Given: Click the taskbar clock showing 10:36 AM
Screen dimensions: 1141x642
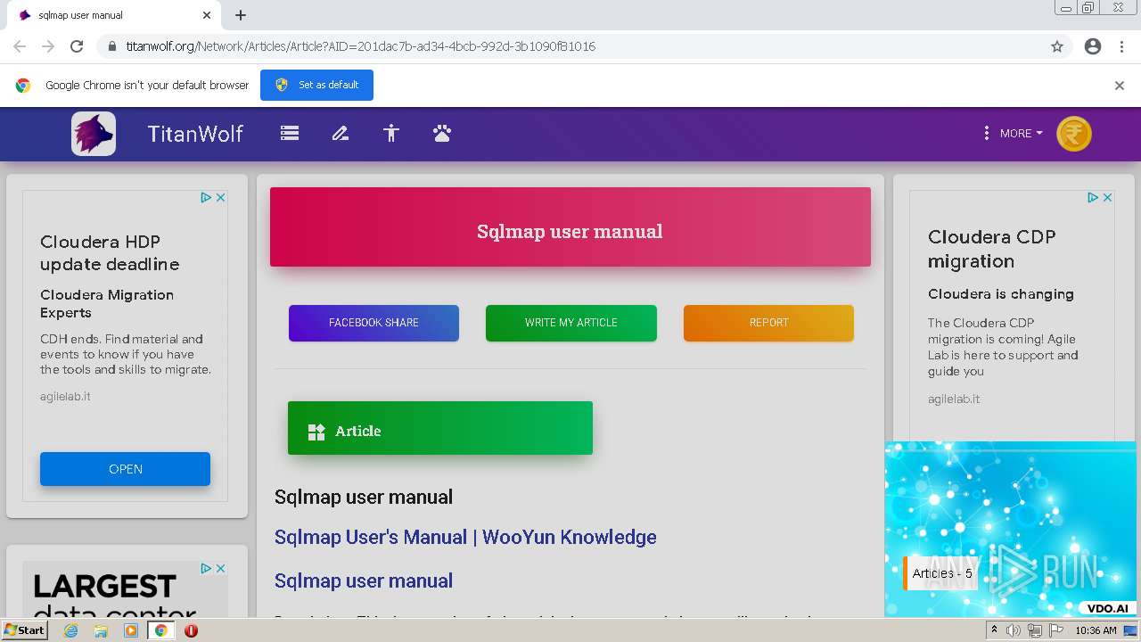Looking at the screenshot, I should (x=1096, y=630).
